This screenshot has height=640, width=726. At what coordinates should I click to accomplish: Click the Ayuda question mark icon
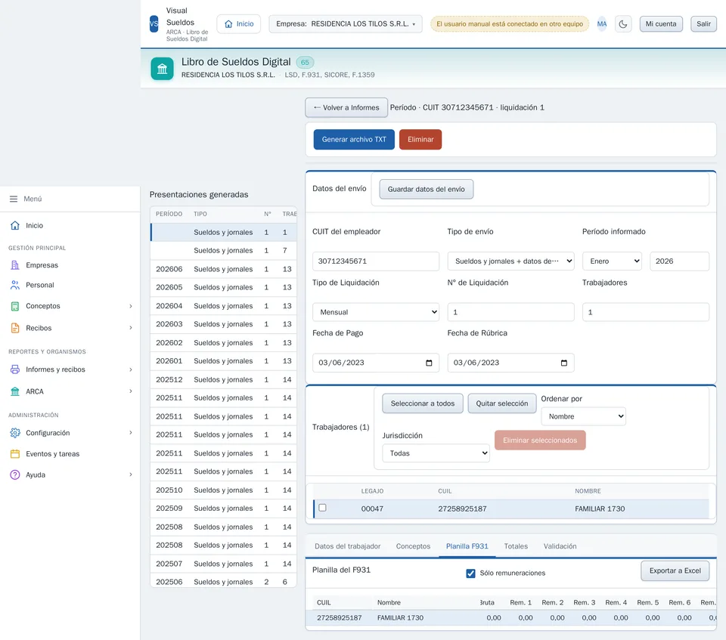[x=15, y=475]
